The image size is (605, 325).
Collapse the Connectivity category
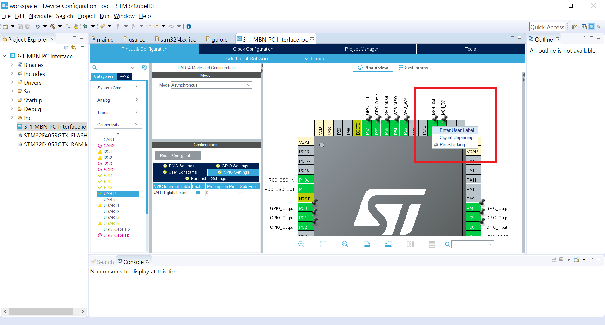tap(118, 125)
